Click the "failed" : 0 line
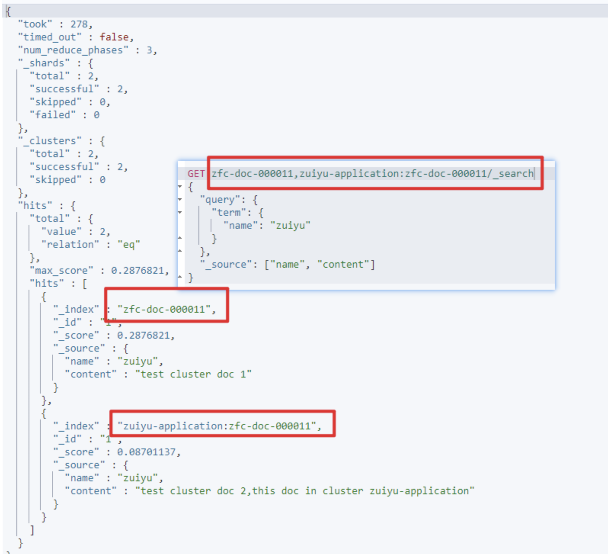Screen dimensions: 614x556 [x=64, y=115]
